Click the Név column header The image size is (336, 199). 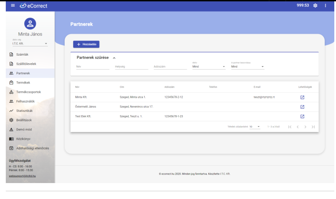pos(77,87)
